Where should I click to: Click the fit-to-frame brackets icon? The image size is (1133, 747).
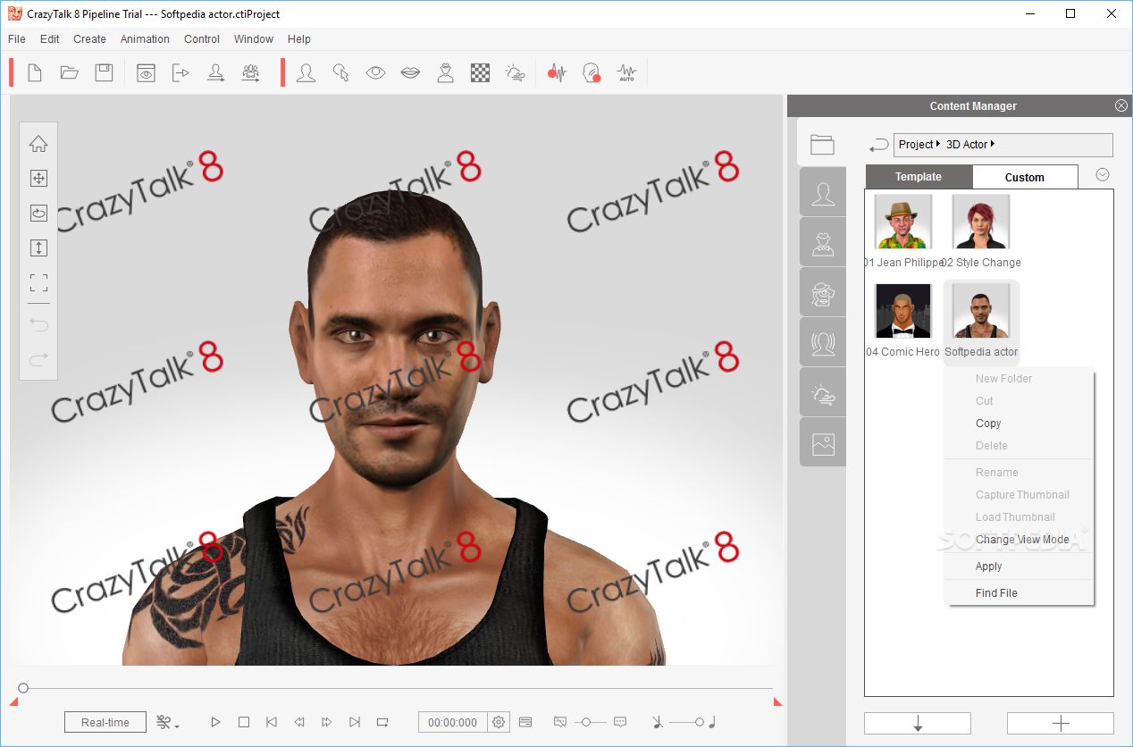tap(38, 283)
